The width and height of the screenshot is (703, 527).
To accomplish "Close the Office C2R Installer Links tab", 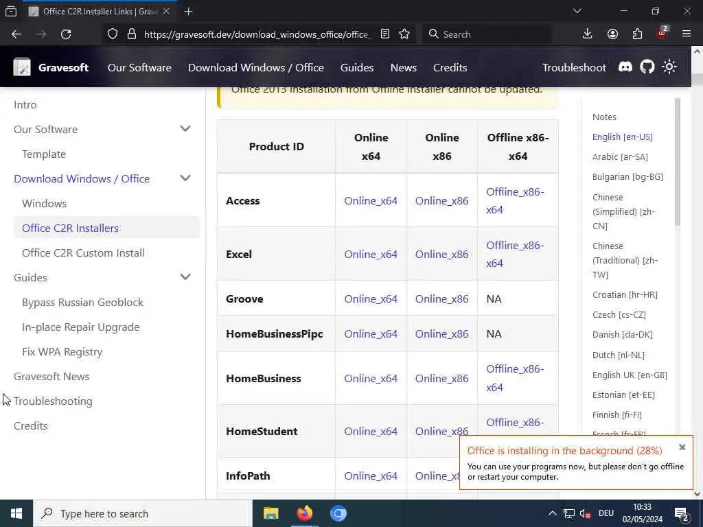I will click(166, 11).
